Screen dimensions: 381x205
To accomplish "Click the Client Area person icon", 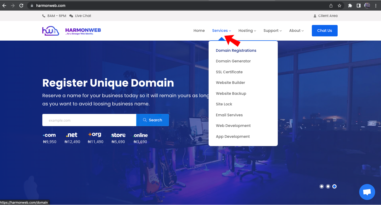I will [315, 16].
